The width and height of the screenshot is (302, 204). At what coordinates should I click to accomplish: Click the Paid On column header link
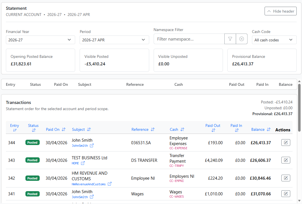pyautogui.click(x=53, y=129)
